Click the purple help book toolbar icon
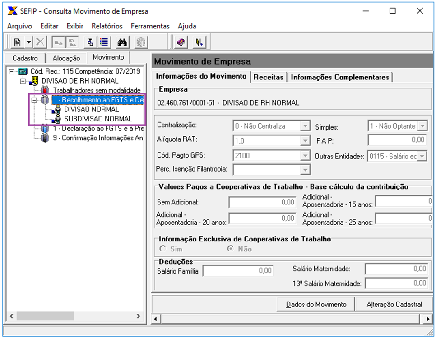This screenshot has height=339, width=436. 181,42
